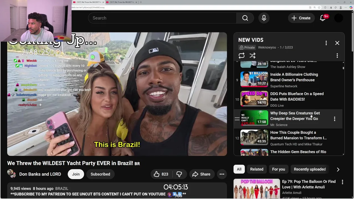Select the Recently uploaded chip
Viewport: 354px width, 199px height.
tap(310, 169)
